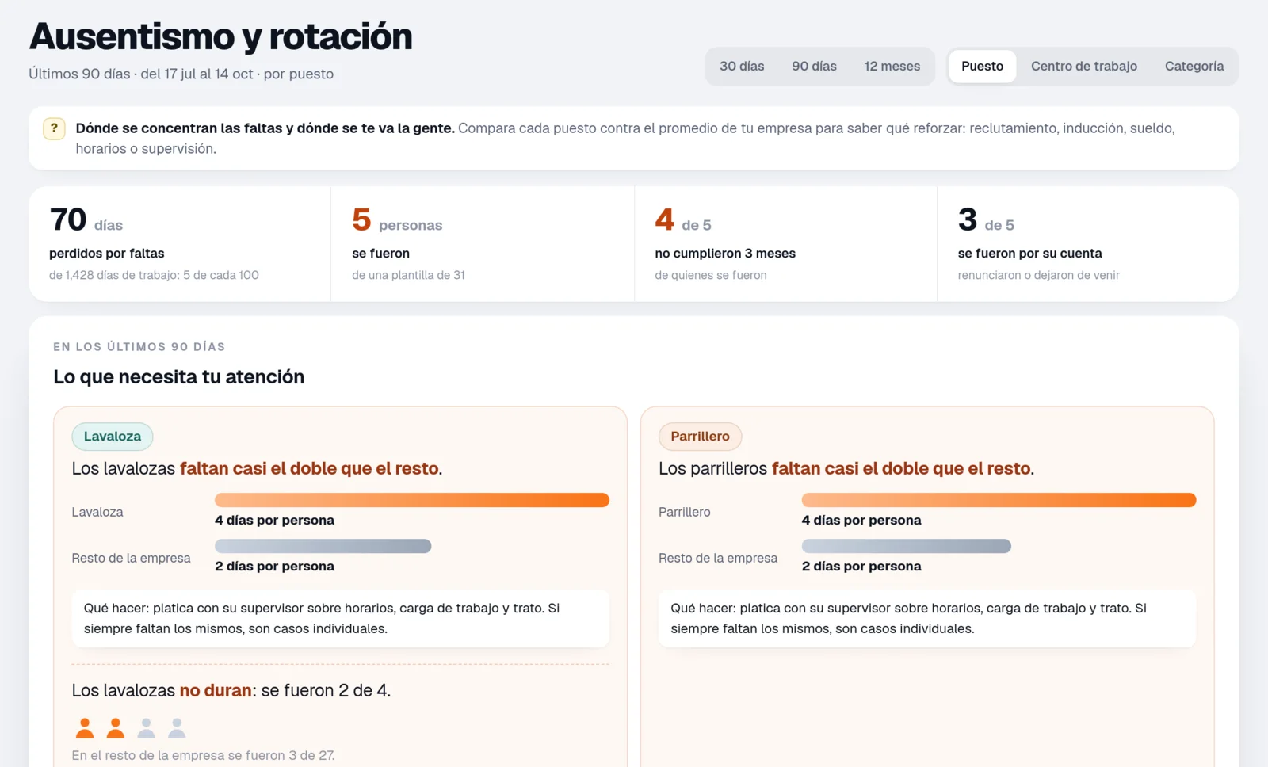Click the gray Resto de la empresa bar in Lavaloza card
The image size is (1268, 767).
(323, 546)
